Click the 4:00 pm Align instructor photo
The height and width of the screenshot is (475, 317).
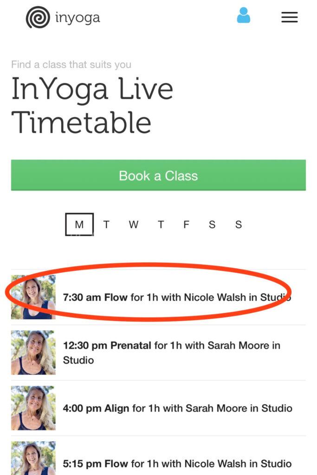tap(33, 408)
